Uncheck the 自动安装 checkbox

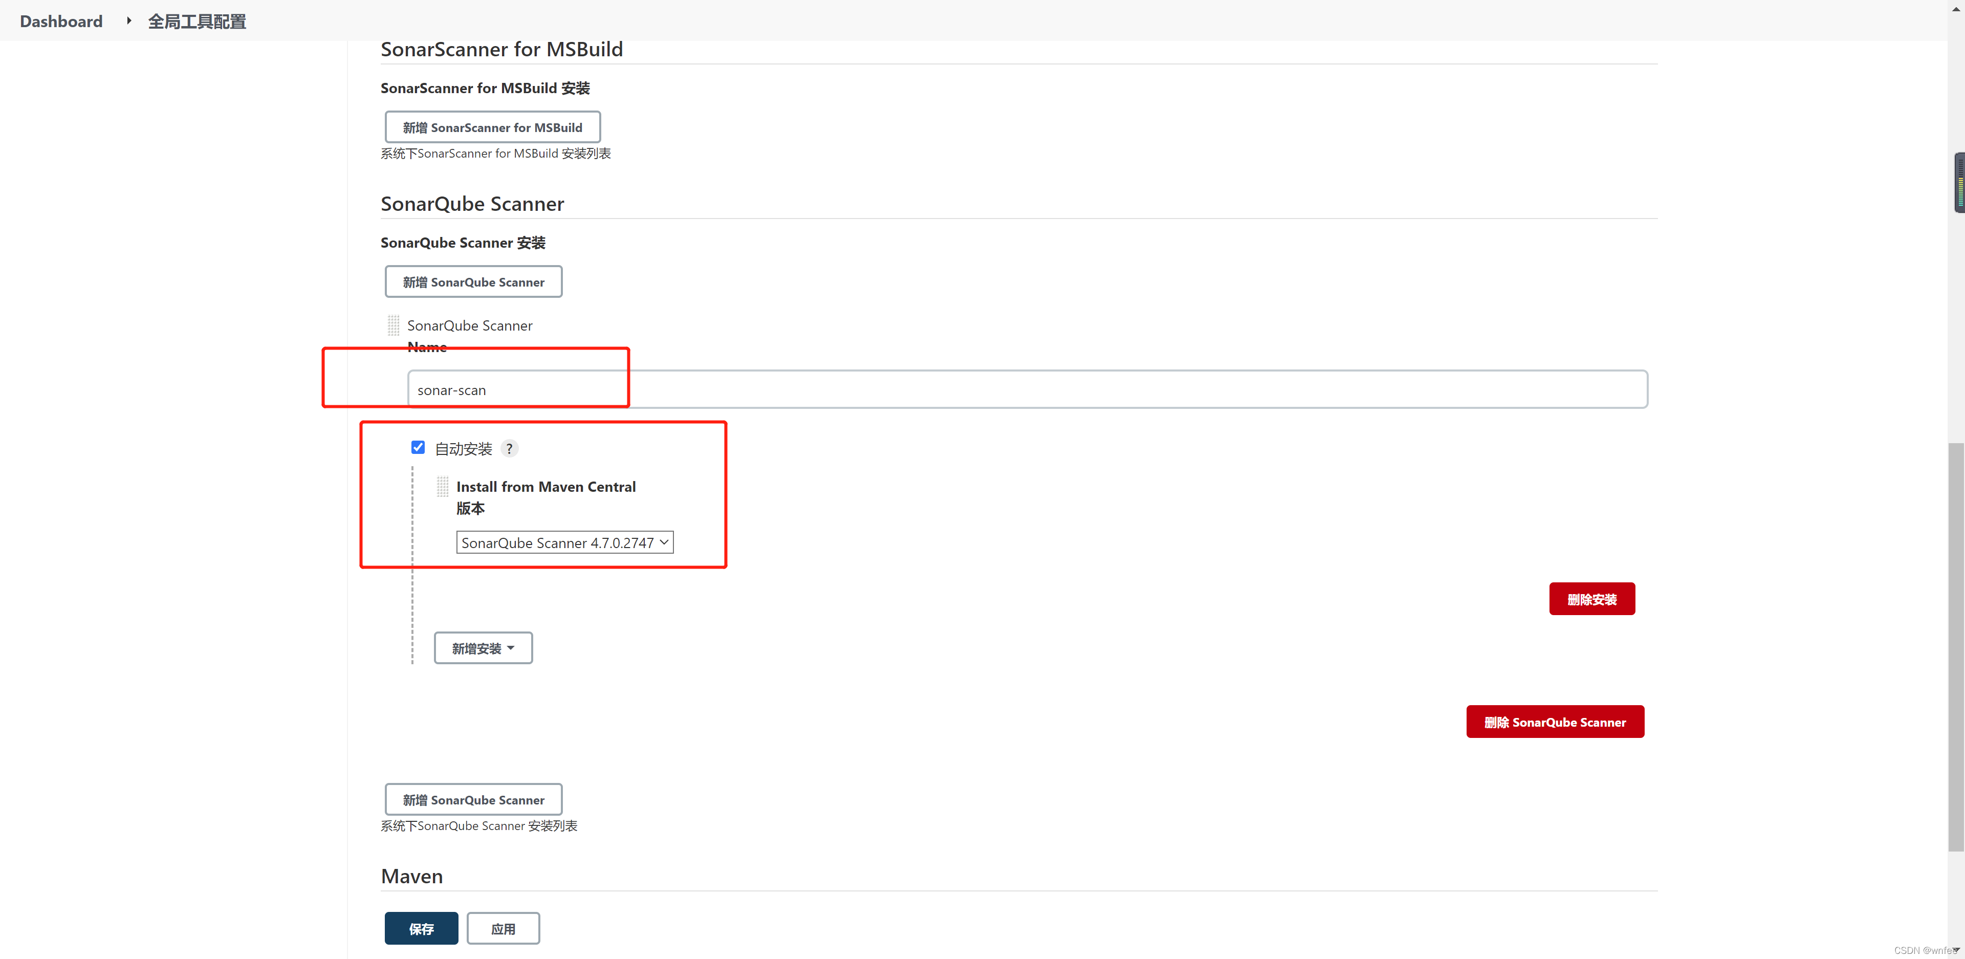[418, 448]
